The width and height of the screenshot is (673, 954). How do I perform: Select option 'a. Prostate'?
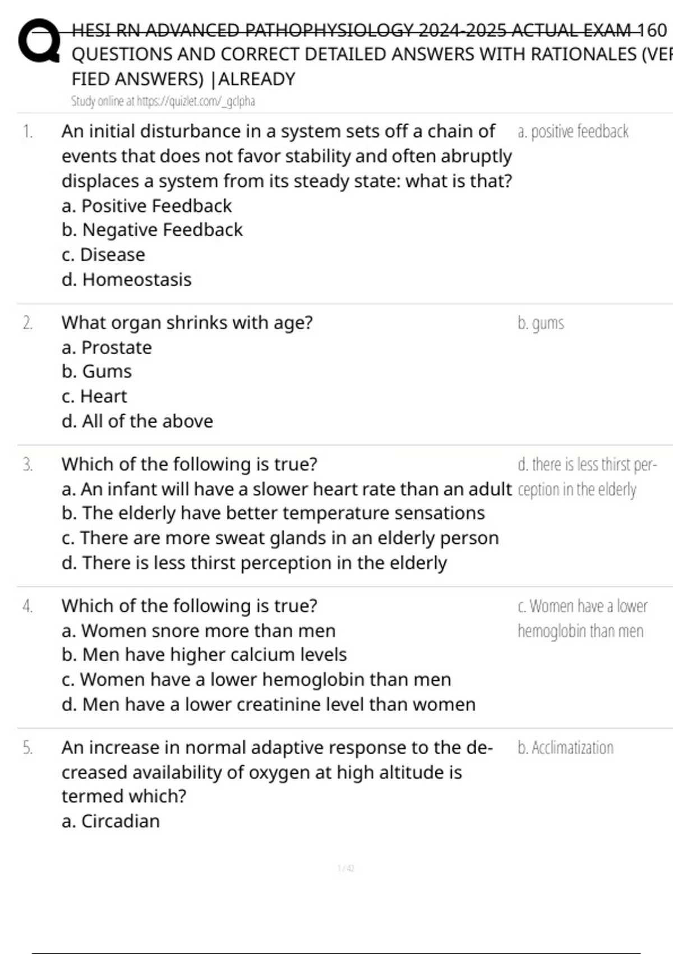[107, 348]
